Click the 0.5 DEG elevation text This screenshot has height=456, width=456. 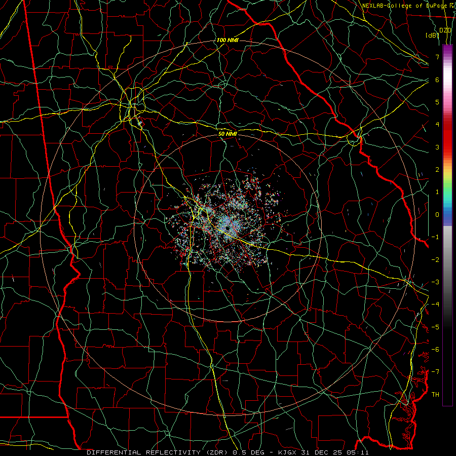248,452
